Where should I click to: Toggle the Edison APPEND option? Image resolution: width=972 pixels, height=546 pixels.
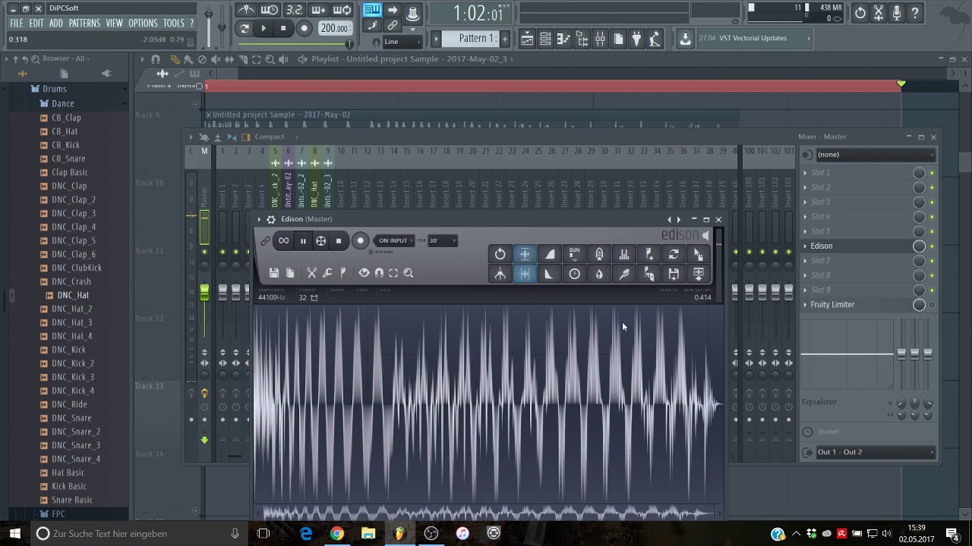coord(381,252)
